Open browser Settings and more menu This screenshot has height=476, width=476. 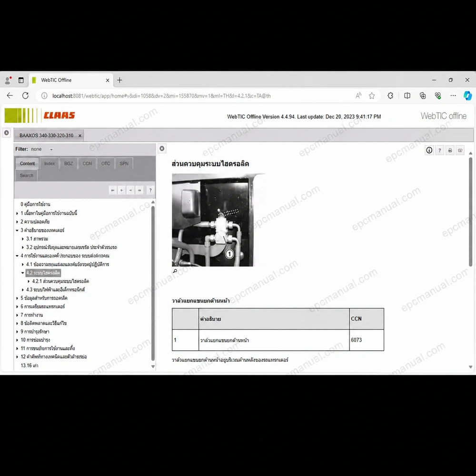click(x=453, y=96)
